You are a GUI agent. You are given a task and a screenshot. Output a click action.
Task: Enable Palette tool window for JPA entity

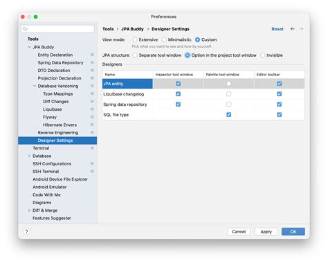228,84
